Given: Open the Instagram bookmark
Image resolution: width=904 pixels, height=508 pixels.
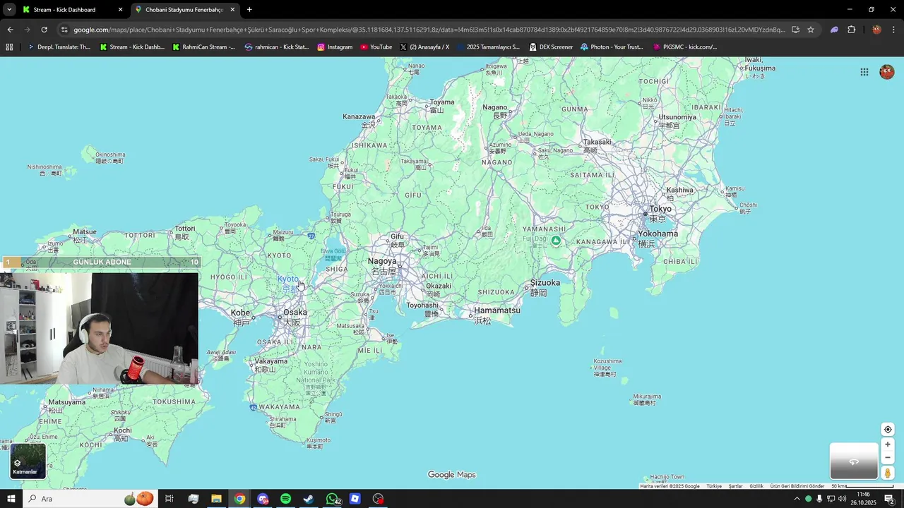Looking at the screenshot, I should click(x=335, y=47).
